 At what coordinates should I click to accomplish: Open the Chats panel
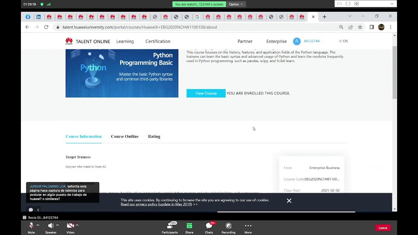(x=209, y=228)
